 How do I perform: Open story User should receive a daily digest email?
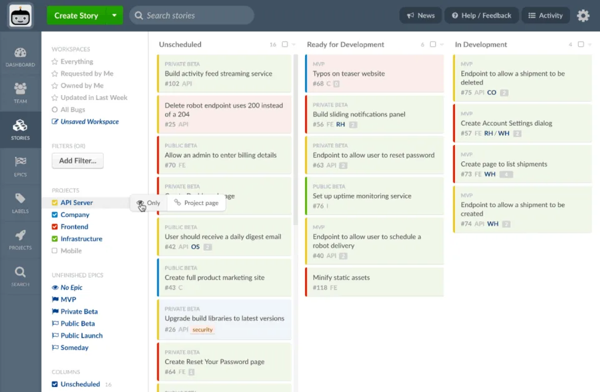pos(224,236)
